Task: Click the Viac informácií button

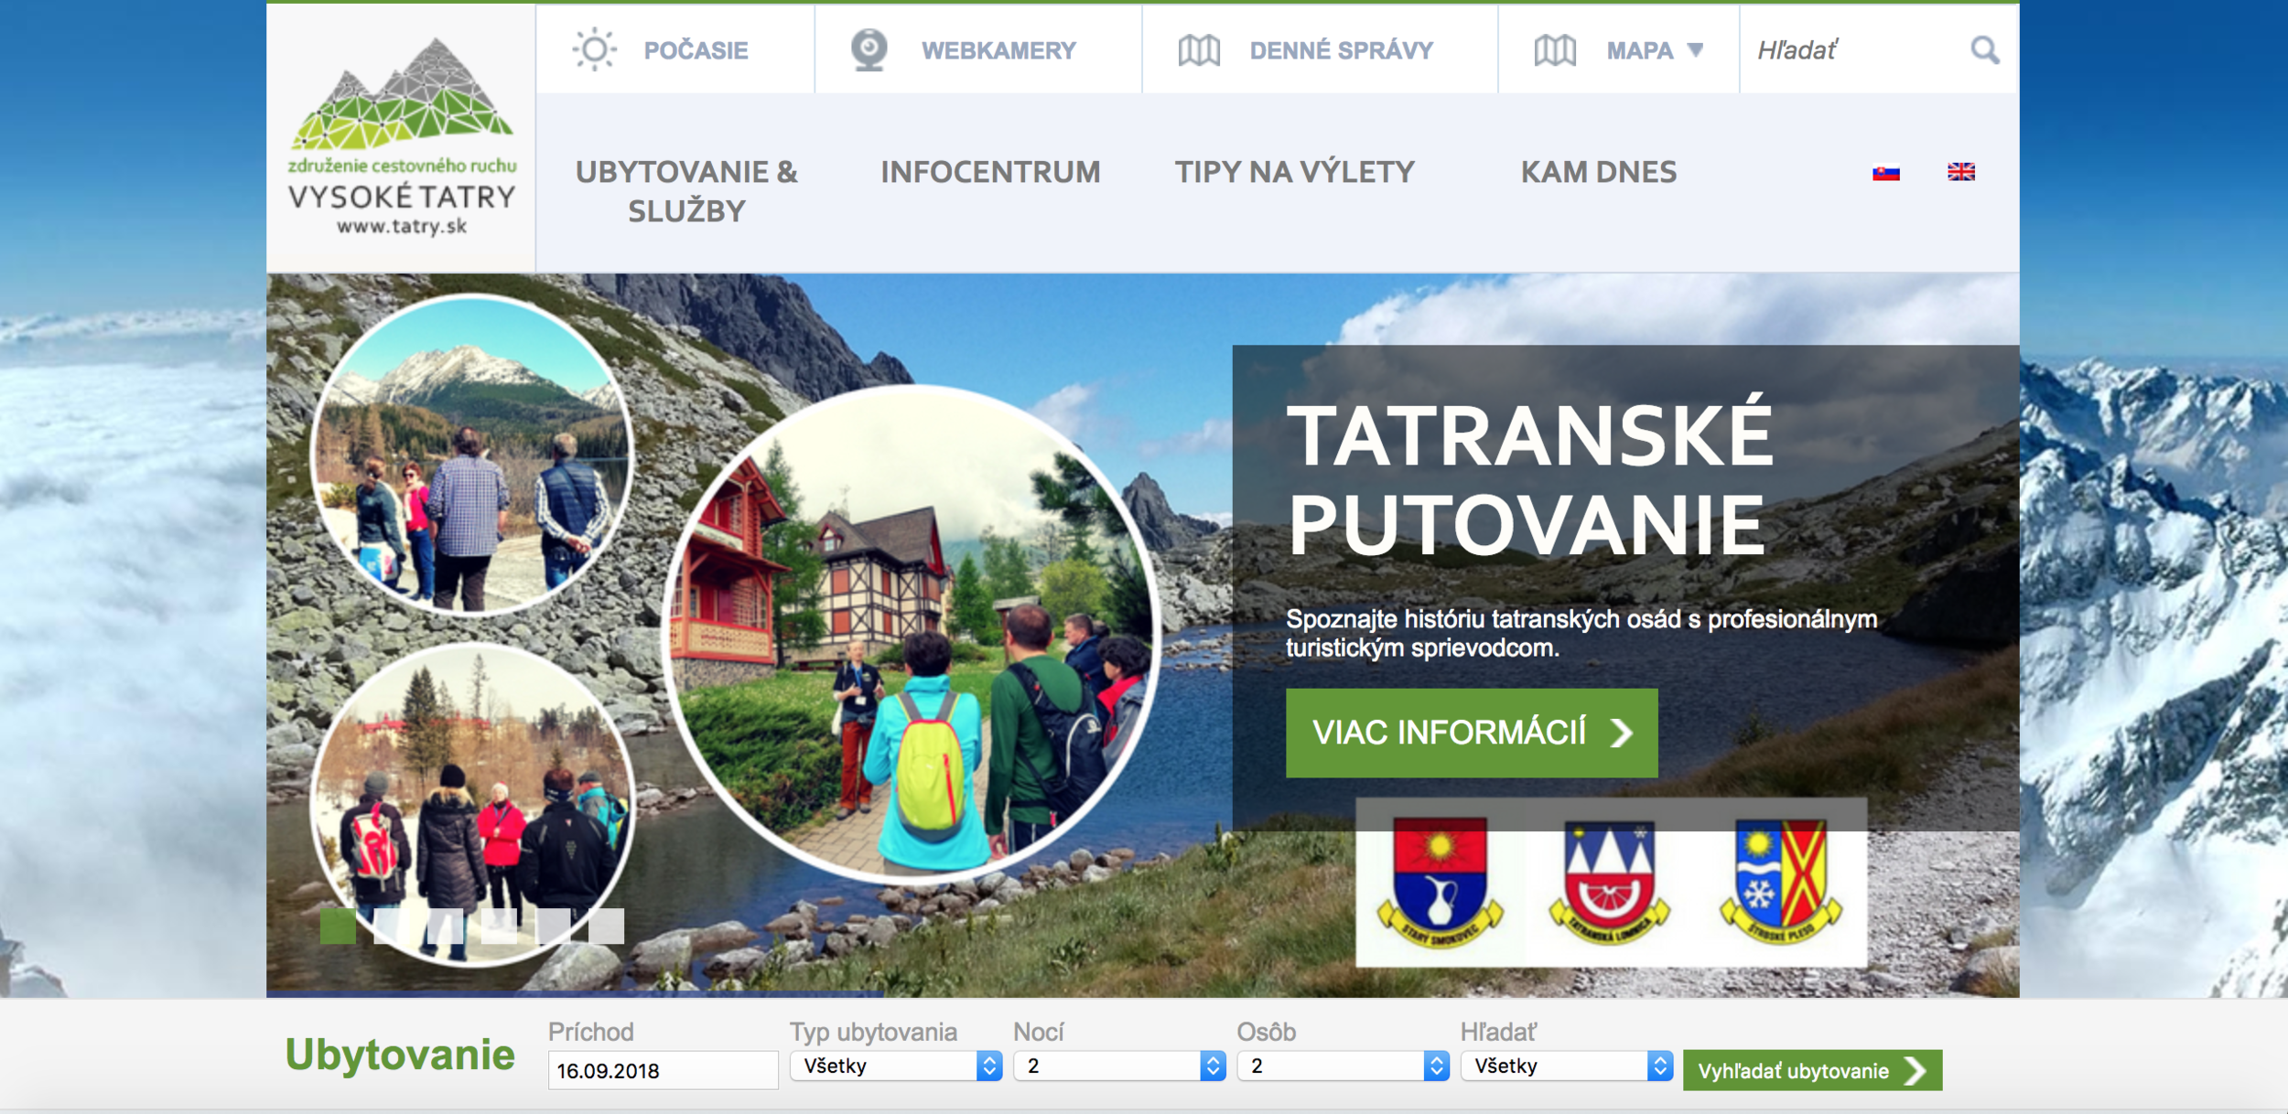Action: tap(1471, 733)
